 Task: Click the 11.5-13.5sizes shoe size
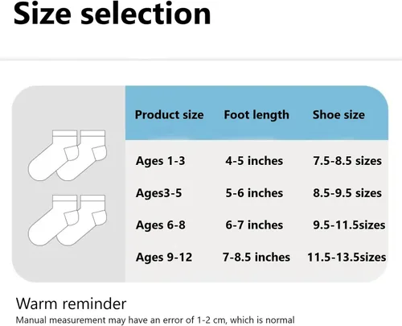click(347, 258)
